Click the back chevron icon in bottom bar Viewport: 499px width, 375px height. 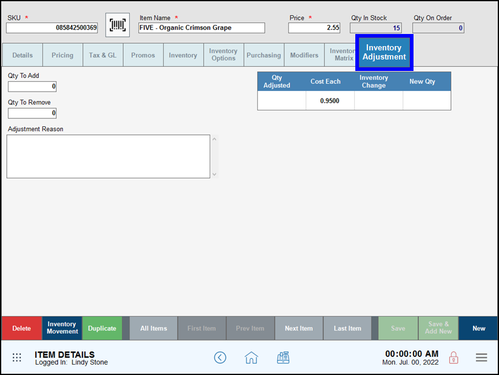click(220, 357)
